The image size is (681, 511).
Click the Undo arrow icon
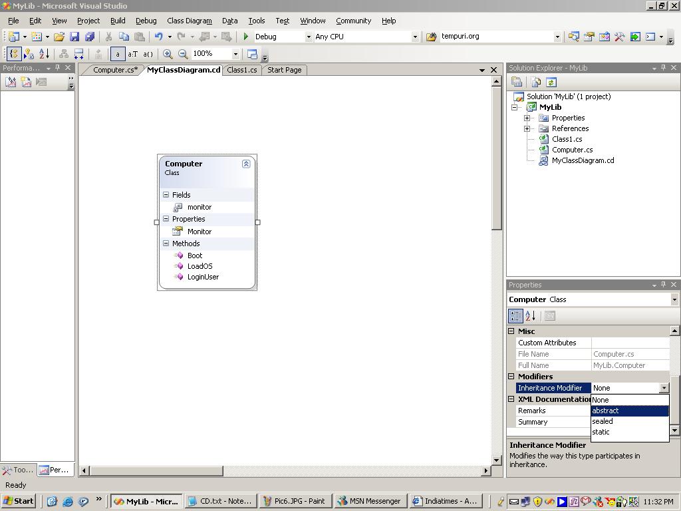[159, 37]
